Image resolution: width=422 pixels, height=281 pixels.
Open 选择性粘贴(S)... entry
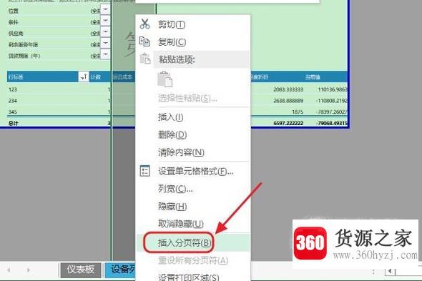[193, 98]
